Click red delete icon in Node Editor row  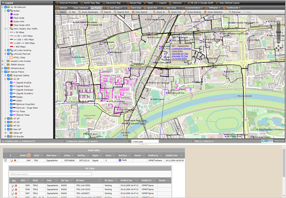pos(15,160)
